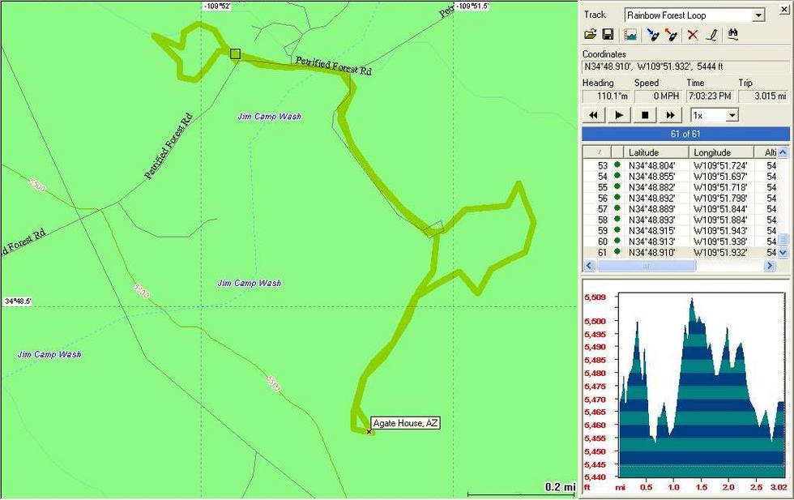Click the 61 of 61 progress bar

685,134
